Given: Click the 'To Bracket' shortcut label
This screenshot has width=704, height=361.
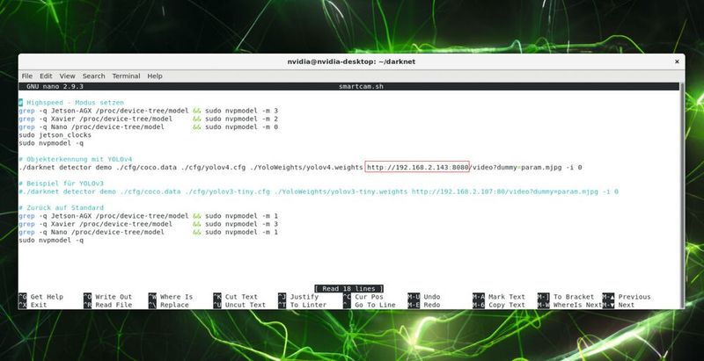Looking at the screenshot, I should coord(574,297).
